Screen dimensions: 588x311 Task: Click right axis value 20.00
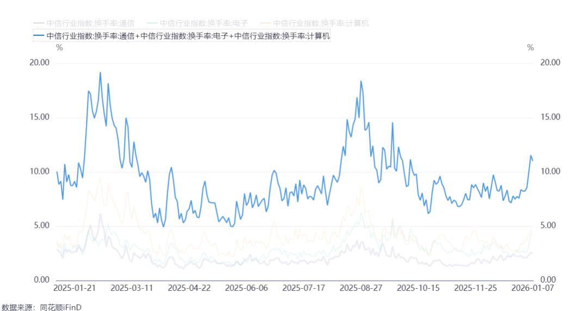pos(550,63)
